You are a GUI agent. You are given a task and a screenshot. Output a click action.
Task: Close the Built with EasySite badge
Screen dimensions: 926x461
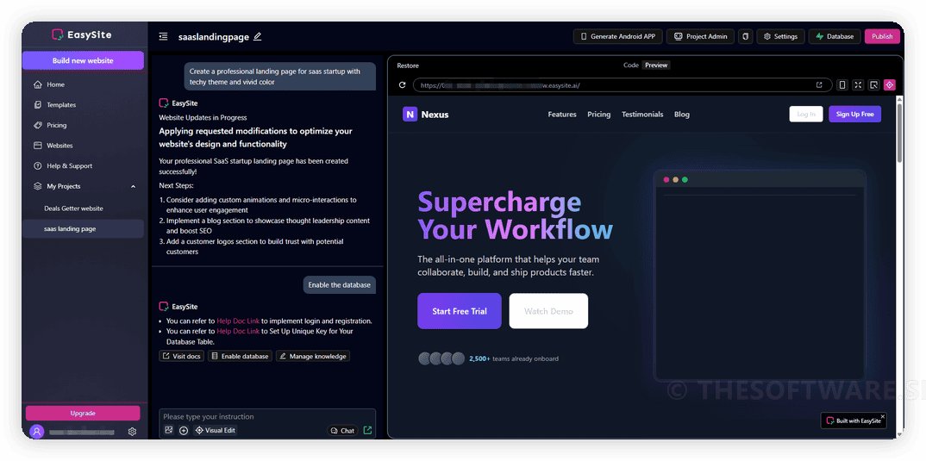coord(883,416)
